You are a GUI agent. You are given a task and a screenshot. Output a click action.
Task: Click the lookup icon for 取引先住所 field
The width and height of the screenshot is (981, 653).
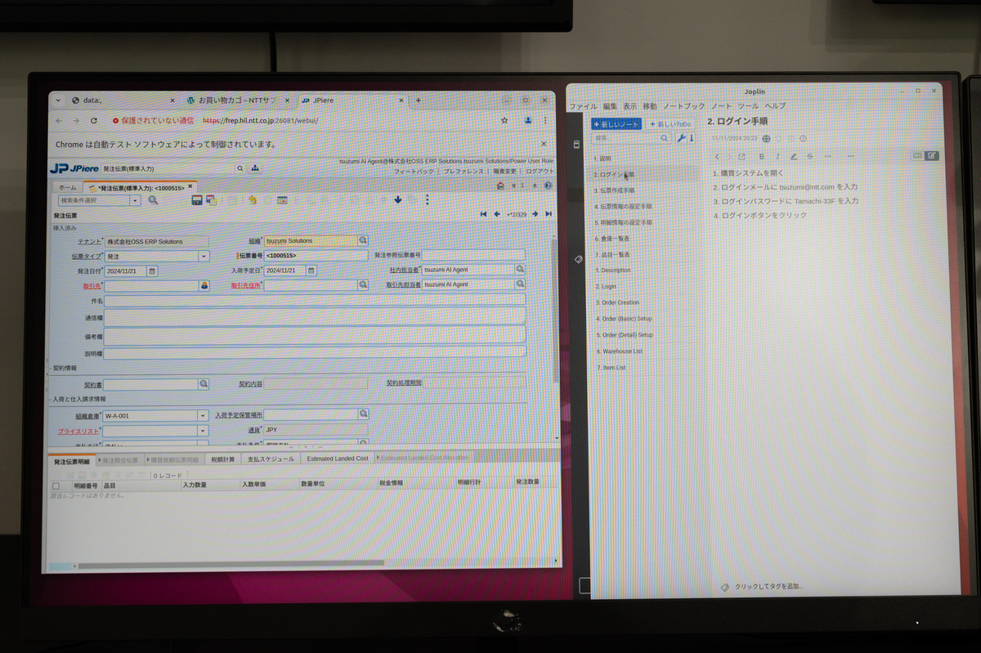[x=363, y=285]
